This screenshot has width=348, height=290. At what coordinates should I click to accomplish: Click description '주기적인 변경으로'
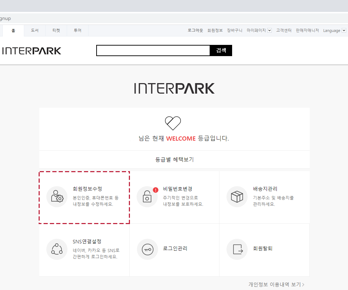pos(180,198)
